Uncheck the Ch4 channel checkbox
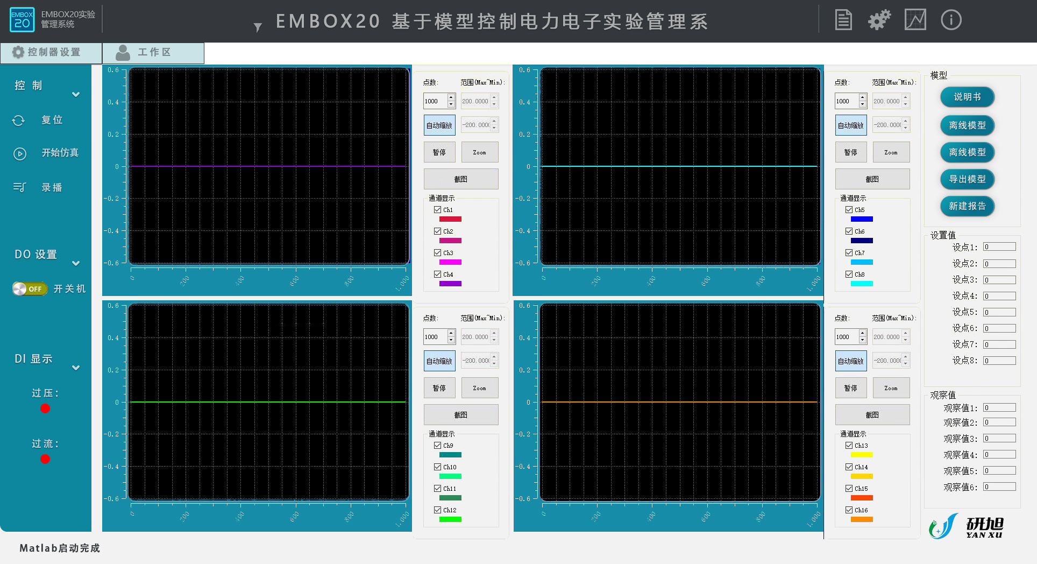The height and width of the screenshot is (564, 1037). click(437, 274)
